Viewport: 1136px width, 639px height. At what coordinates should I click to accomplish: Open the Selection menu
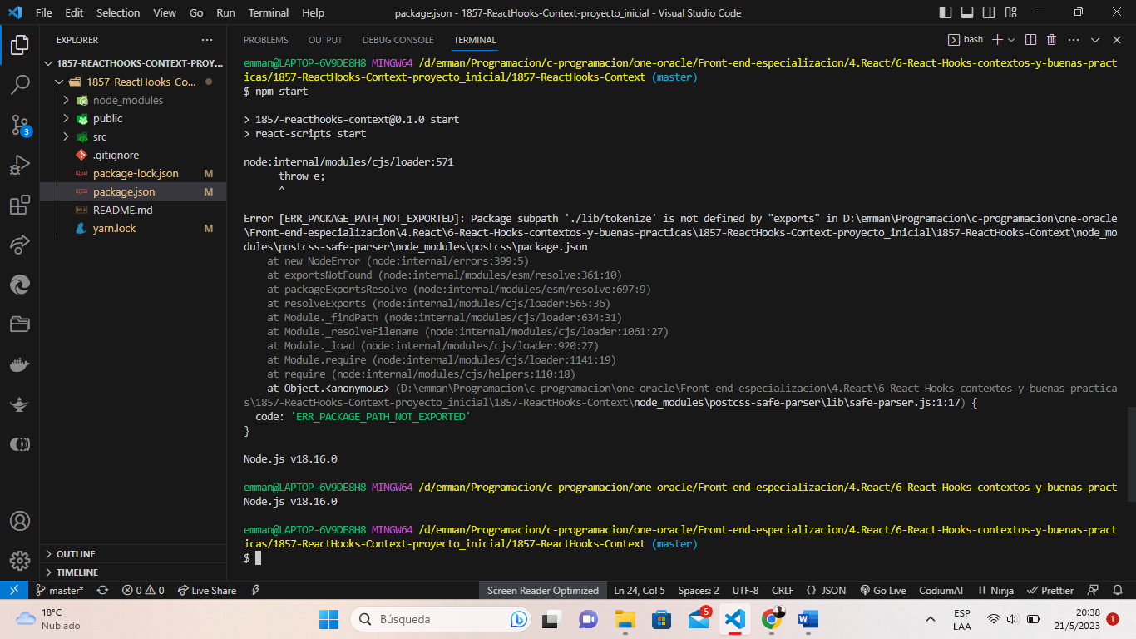pyautogui.click(x=118, y=12)
